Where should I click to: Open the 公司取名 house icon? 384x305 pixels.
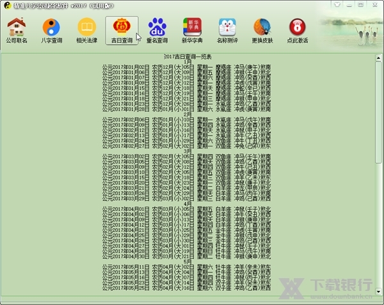pyautogui.click(x=17, y=30)
